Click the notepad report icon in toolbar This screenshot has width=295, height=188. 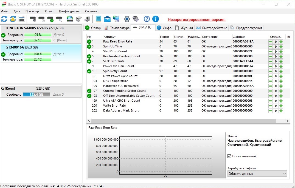(99, 19)
